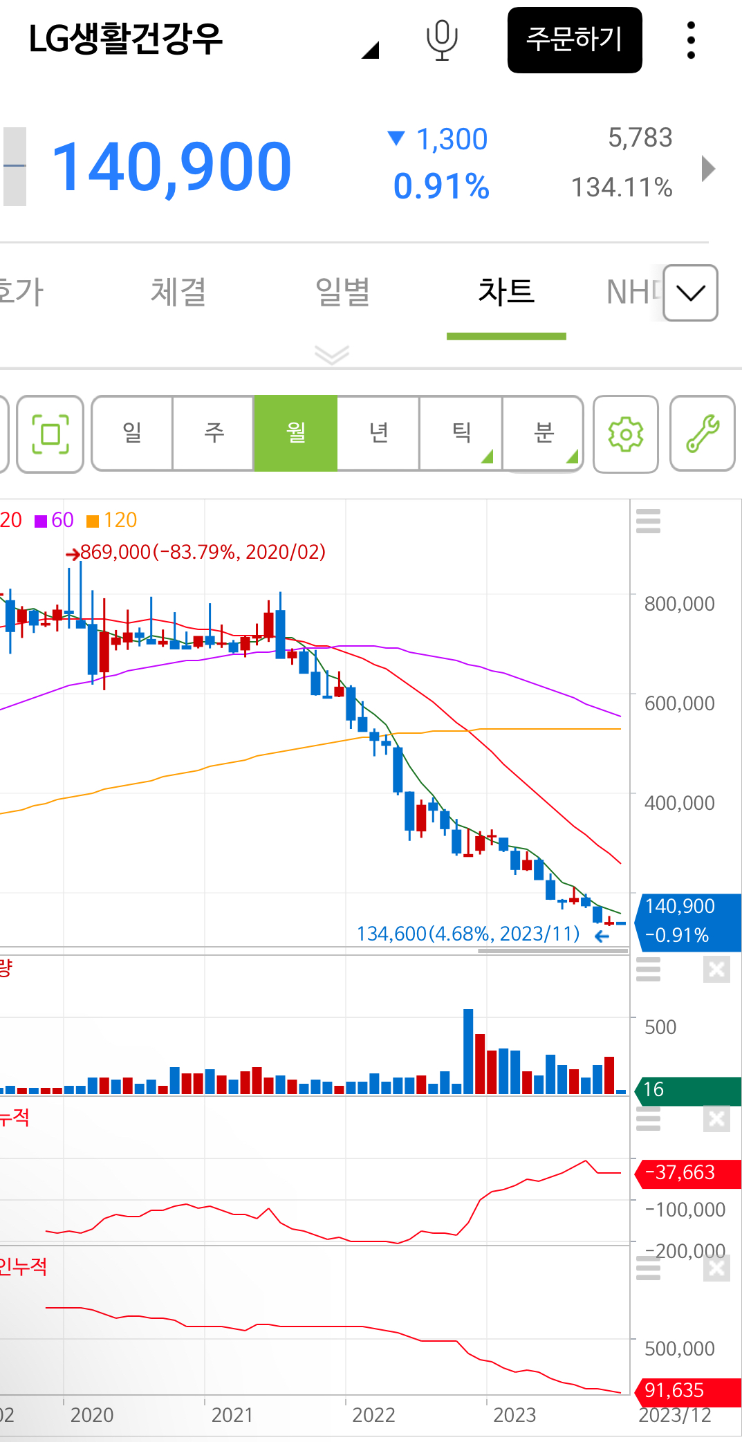Close the volume indicator panel
The width and height of the screenshot is (742, 1442).
tap(716, 970)
